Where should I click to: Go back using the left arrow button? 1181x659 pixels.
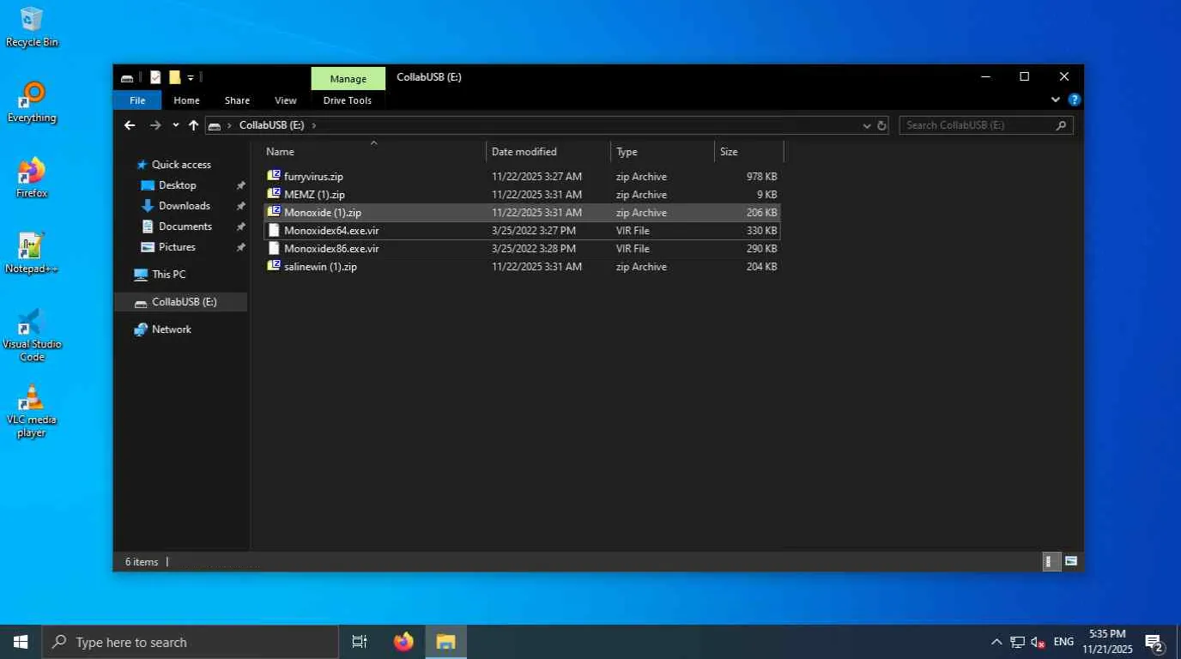(130, 125)
